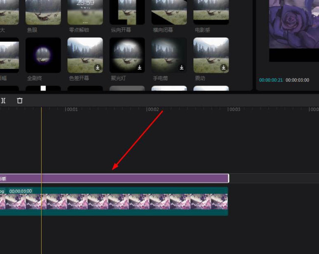319x254 pixels.
Task: Choose the 鱼眼 fisheye effect thumbnail
Action: pos(43,12)
